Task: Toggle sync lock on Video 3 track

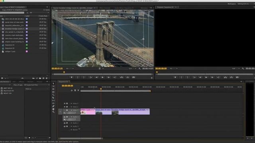Action: (67, 103)
